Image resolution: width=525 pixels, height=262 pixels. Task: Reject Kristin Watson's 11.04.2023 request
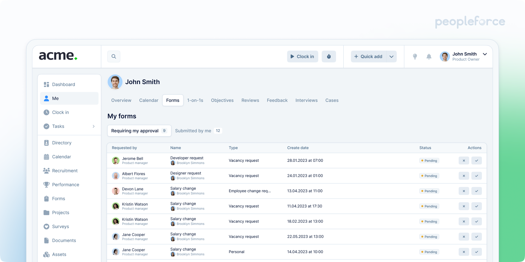(x=464, y=206)
